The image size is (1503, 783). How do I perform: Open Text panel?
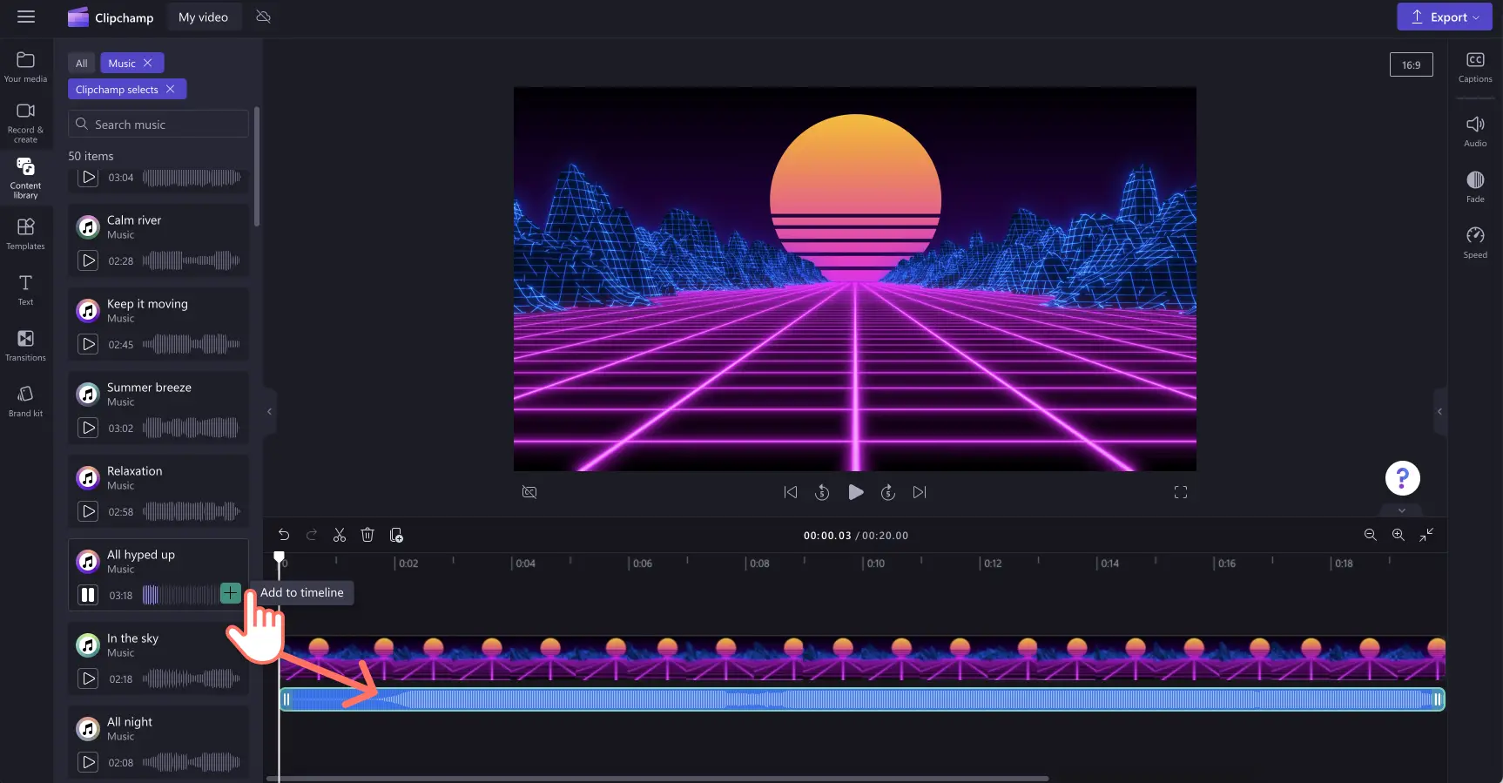point(25,290)
